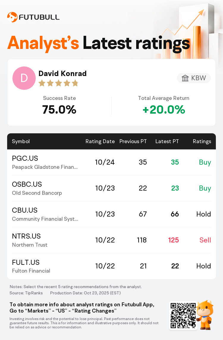
Task: Click the +20.0% total average return
Action: click(164, 110)
